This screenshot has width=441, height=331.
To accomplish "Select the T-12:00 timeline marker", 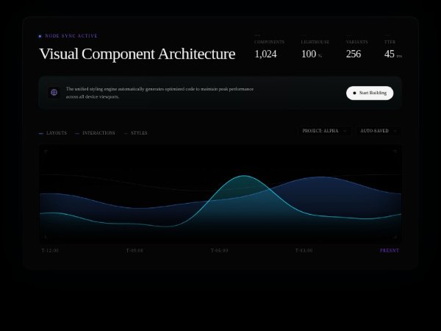I will point(50,250).
